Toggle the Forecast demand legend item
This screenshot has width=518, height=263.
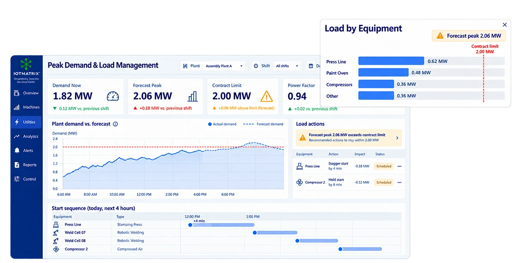tap(263, 124)
